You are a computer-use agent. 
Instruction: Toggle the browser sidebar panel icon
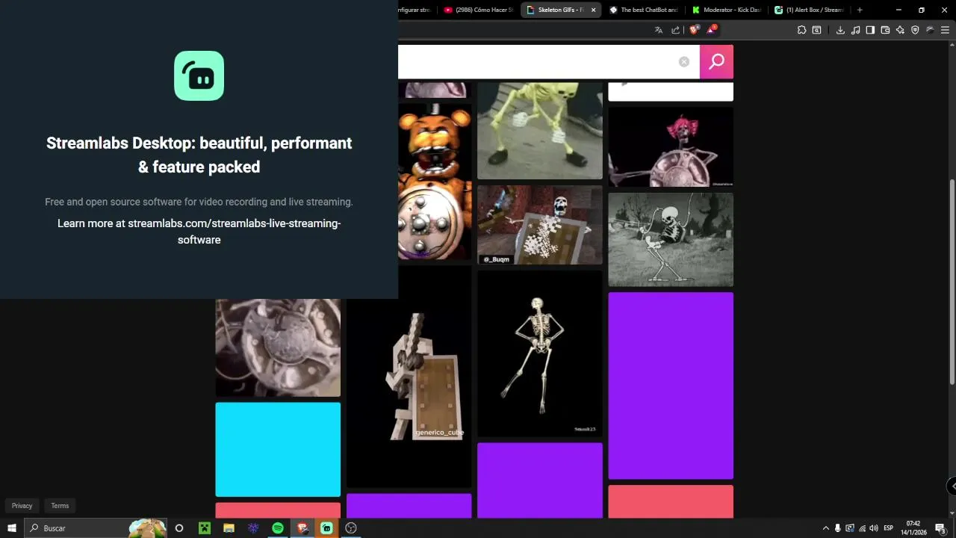point(870,30)
